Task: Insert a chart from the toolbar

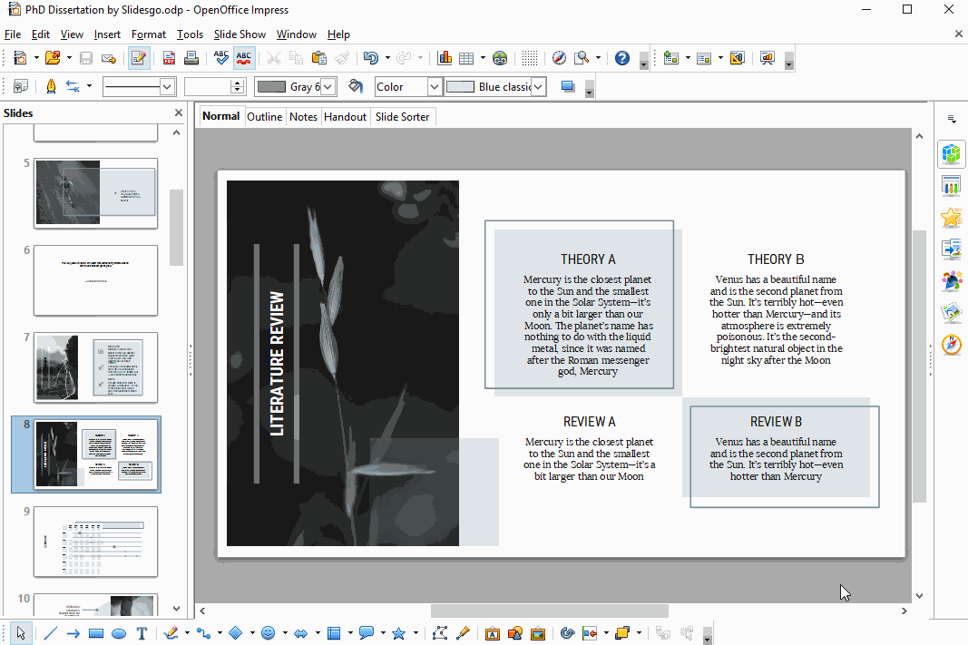Action: [445, 58]
